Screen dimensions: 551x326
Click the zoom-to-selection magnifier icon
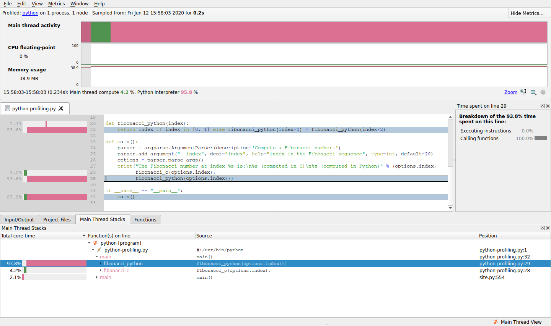coord(523,92)
